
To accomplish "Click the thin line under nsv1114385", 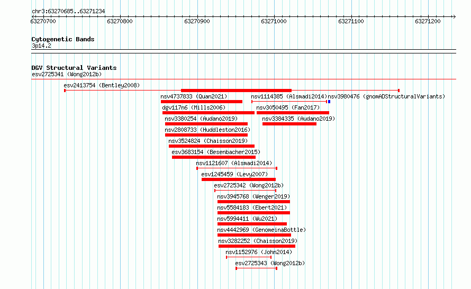I will point(289,102).
